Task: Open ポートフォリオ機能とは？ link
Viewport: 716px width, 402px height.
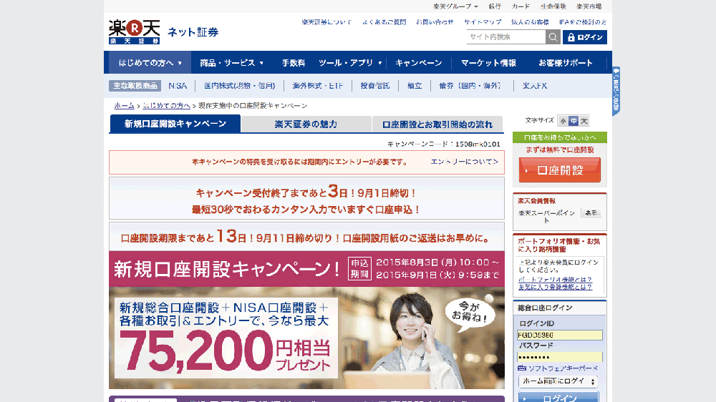Action: click(x=556, y=279)
